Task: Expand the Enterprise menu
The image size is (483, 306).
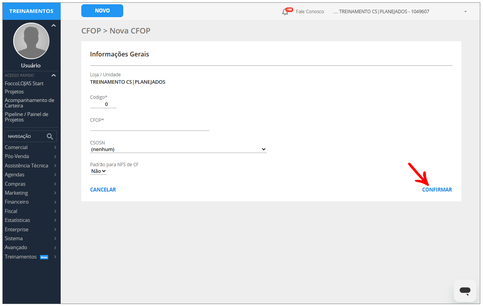Action: point(31,229)
